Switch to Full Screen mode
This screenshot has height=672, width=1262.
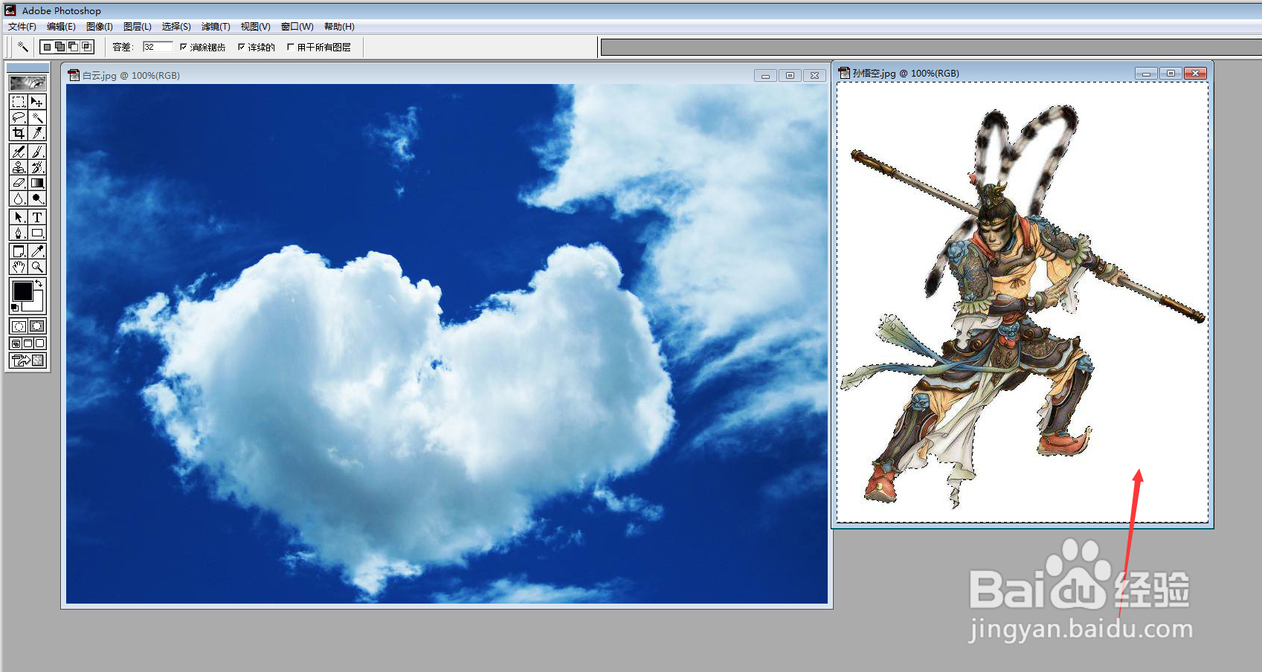click(40, 343)
